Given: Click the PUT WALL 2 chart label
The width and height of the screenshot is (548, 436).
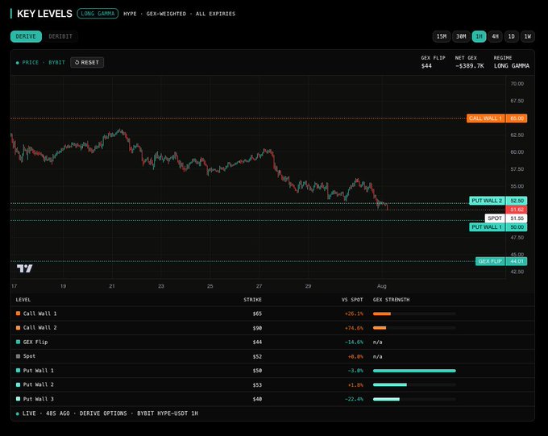Looking at the screenshot, I should [x=487, y=201].
